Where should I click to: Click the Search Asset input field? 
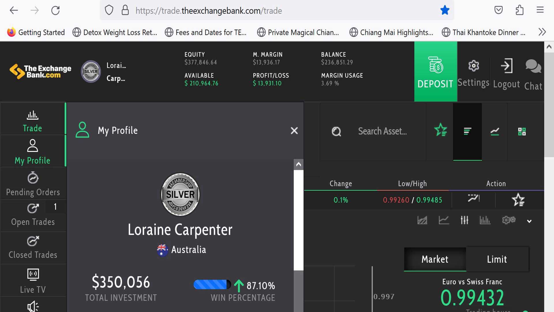point(382,131)
